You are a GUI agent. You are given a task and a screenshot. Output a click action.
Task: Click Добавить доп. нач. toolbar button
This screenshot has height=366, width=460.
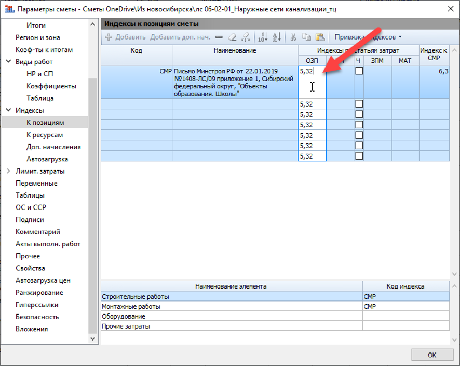point(180,37)
